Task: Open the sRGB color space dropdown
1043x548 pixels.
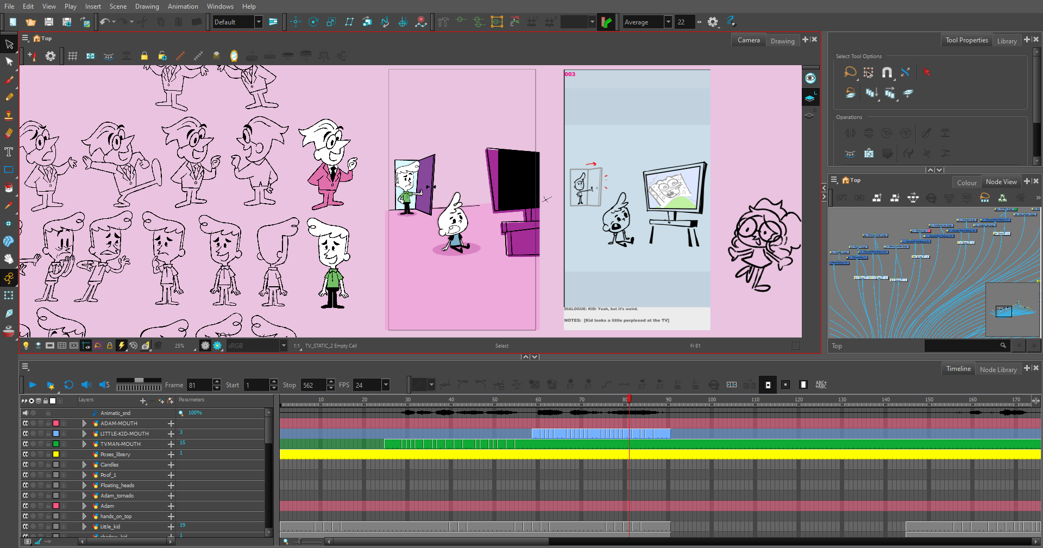Action: click(x=255, y=345)
